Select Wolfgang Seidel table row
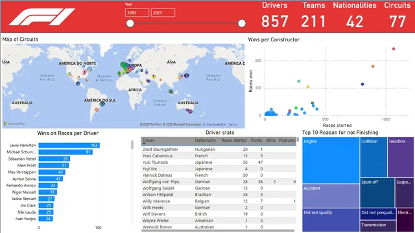Viewport: 415px width, 233px height. (219, 188)
